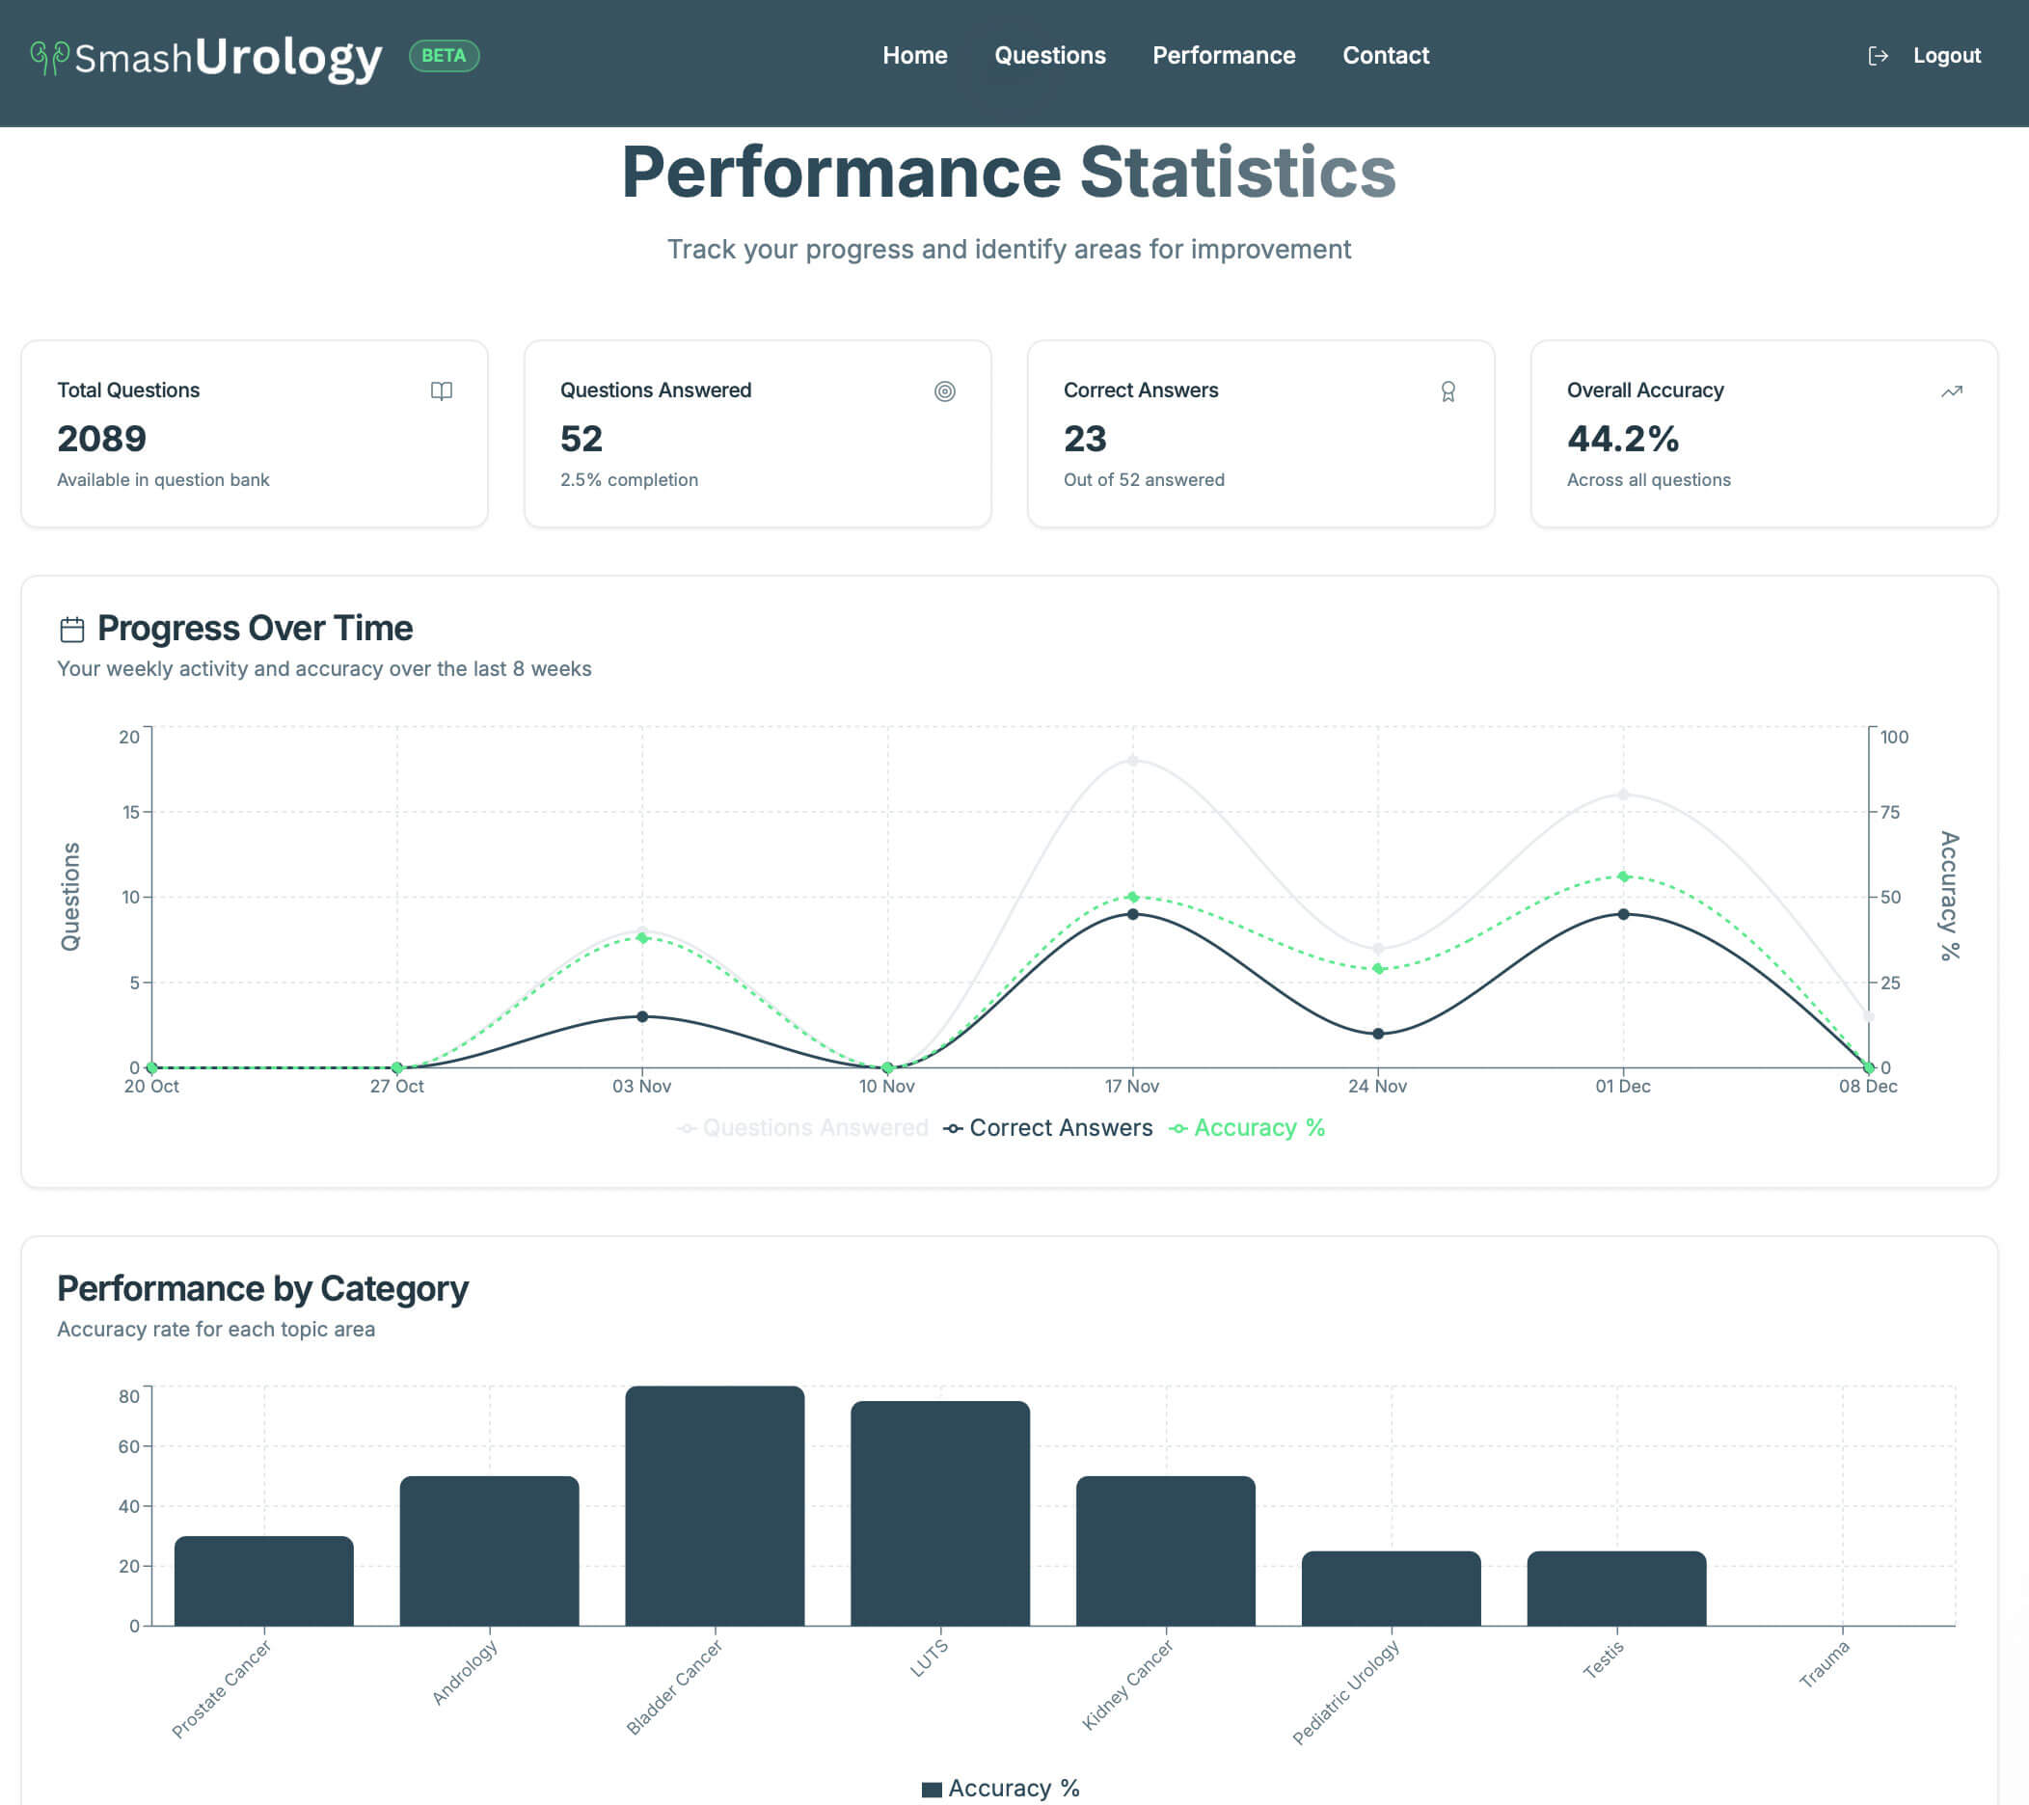This screenshot has width=2029, height=1805.
Task: Click the trending arrow icon on Overall Accuracy
Action: click(x=1951, y=391)
